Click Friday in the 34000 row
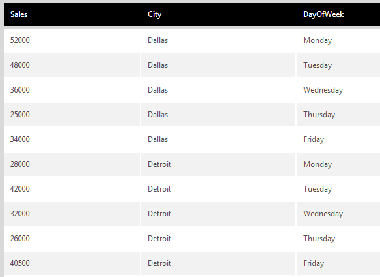The height and width of the screenshot is (277, 380). 314,139
